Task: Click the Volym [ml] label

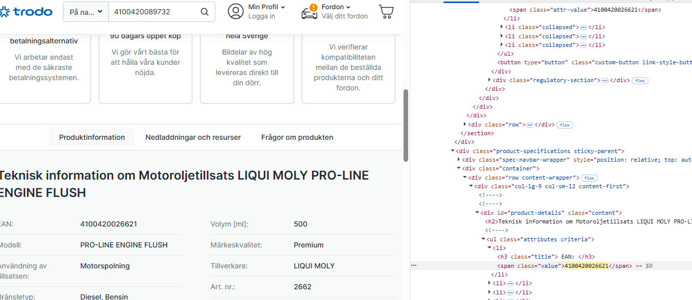Action: (229, 224)
